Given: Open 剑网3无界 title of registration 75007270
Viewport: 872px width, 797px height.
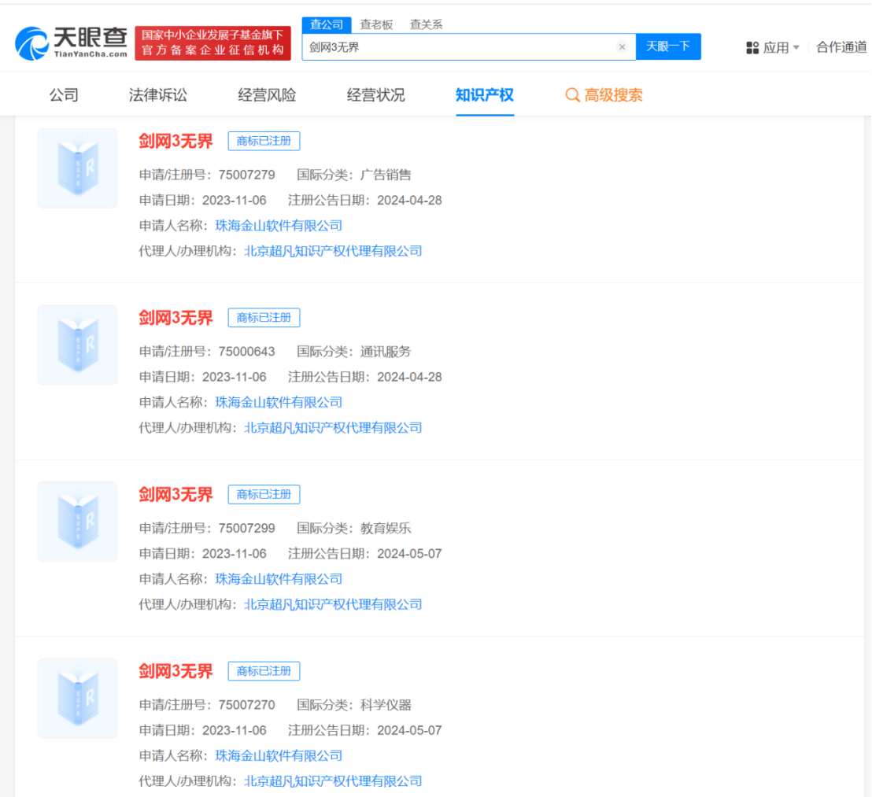Looking at the screenshot, I should click(x=176, y=671).
